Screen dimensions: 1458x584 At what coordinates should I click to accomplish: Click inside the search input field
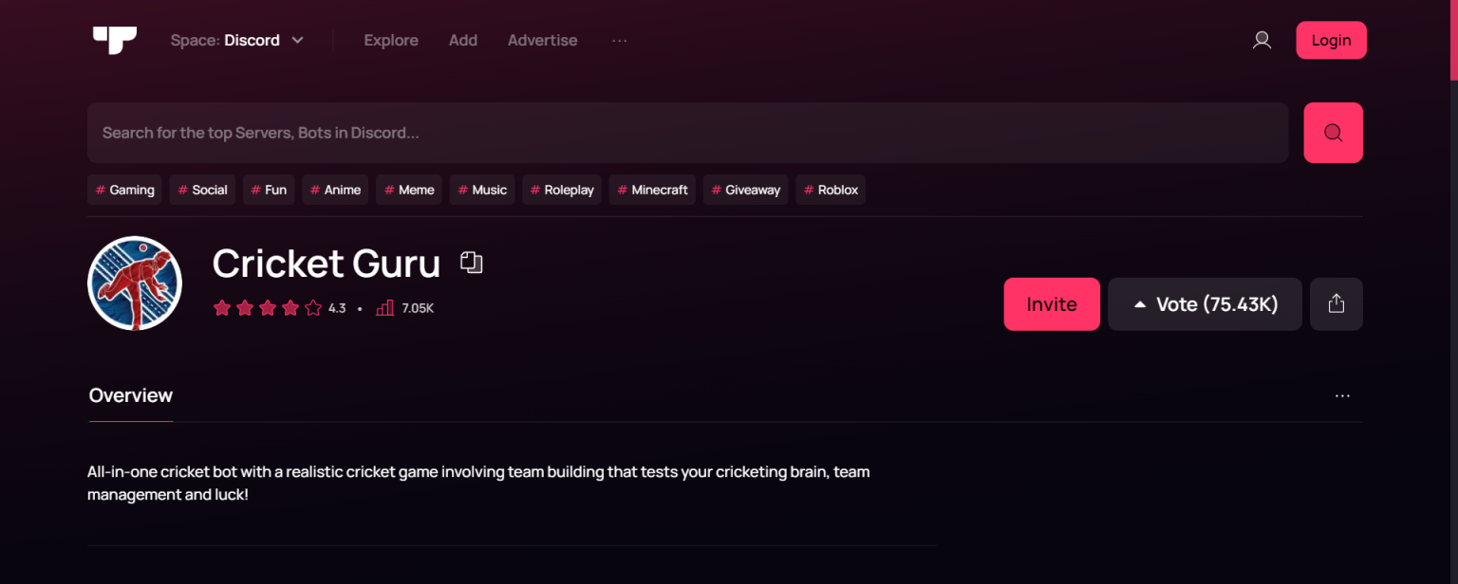pos(664,133)
